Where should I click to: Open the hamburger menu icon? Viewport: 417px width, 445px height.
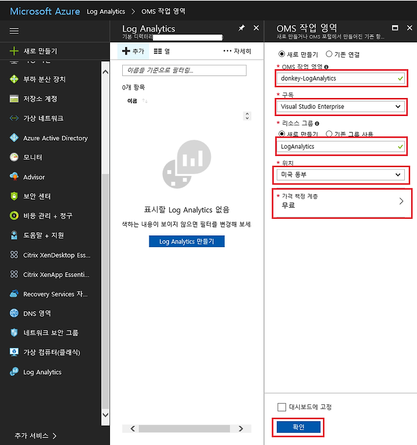(x=14, y=31)
